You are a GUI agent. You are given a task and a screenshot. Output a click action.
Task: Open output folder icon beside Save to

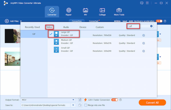(80, 105)
